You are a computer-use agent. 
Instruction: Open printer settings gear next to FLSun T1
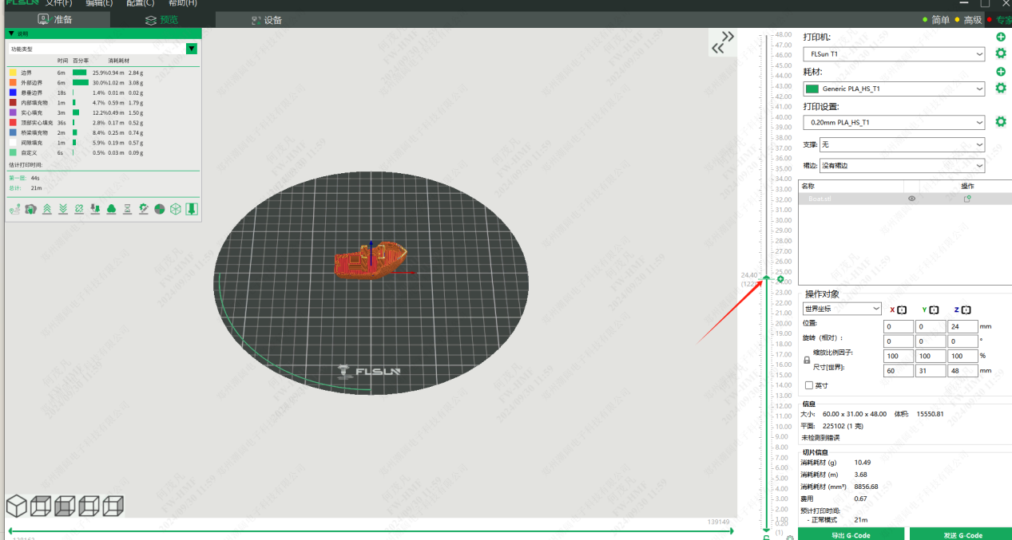(x=1000, y=54)
